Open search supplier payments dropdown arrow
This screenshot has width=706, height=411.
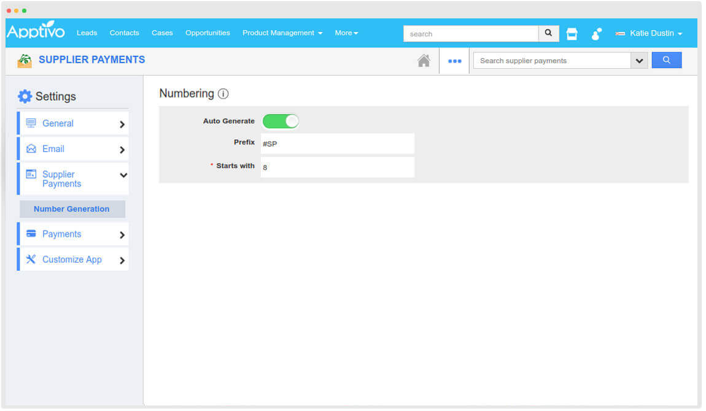tap(639, 61)
